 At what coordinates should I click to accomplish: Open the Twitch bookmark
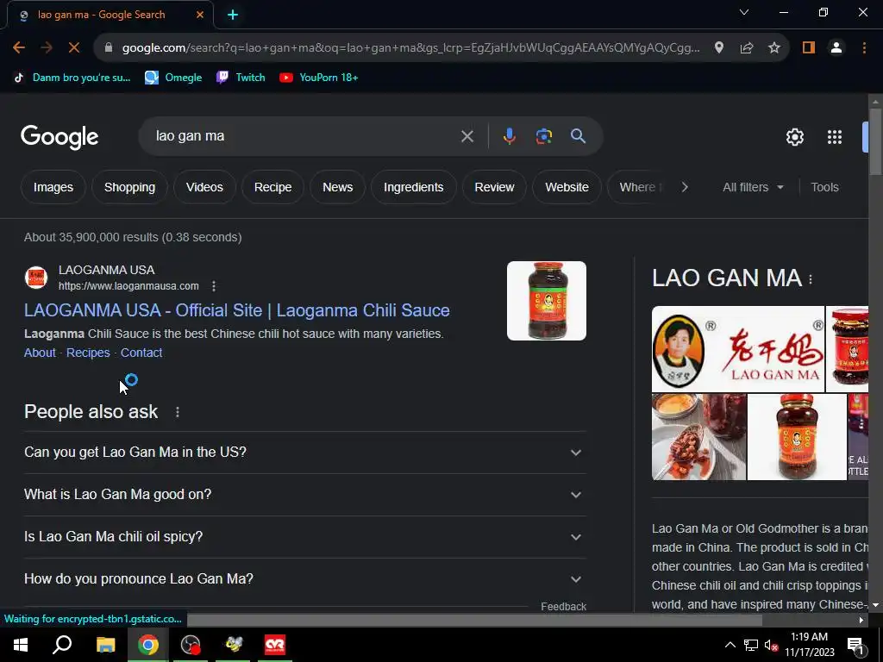pos(241,78)
